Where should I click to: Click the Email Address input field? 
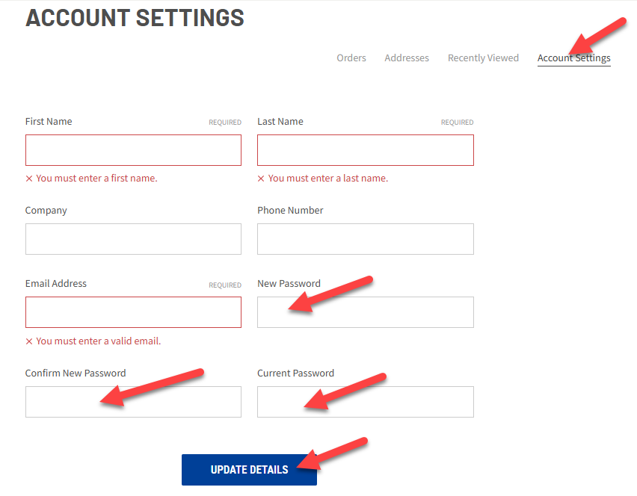[133, 312]
